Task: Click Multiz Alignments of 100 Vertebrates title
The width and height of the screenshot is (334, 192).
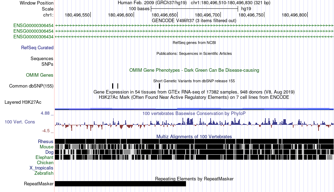Action: tap(194, 136)
